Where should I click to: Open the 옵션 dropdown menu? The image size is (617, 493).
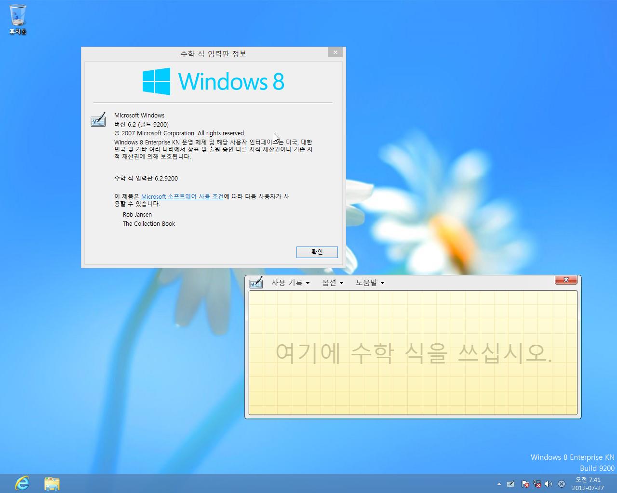tap(333, 283)
